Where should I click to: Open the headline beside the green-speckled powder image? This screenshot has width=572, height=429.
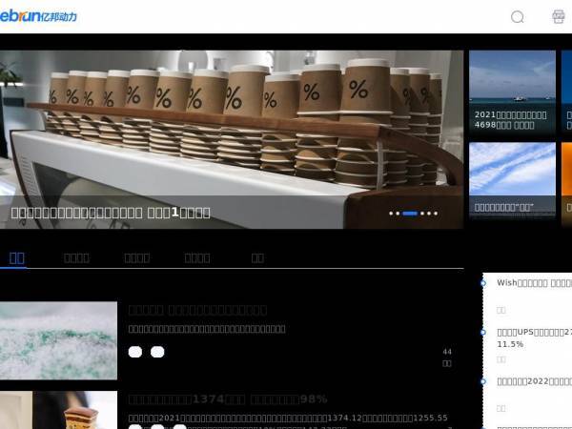tap(197, 310)
